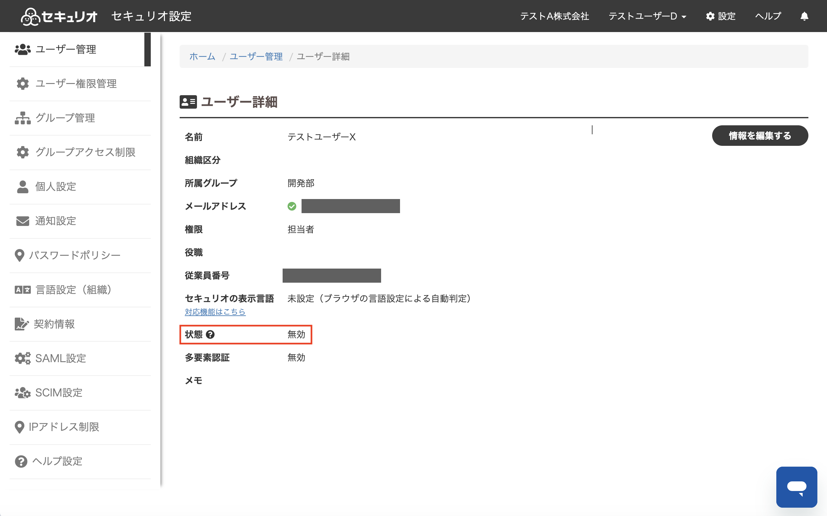Open the chat support widget

[797, 487]
